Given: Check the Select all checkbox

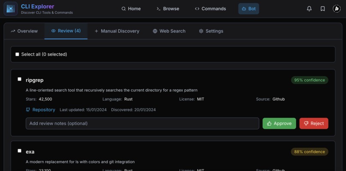Looking at the screenshot, I should (17, 54).
